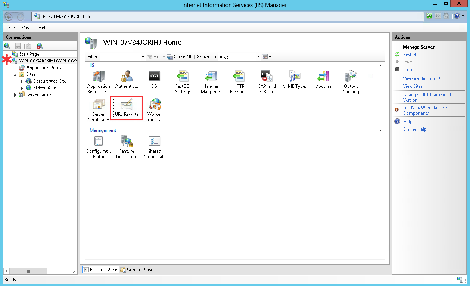Click inside the Filter text field
The width and height of the screenshot is (470, 286).
120,57
